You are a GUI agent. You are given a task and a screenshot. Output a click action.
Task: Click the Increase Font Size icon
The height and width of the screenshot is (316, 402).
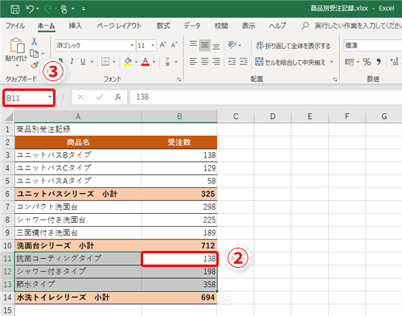163,45
